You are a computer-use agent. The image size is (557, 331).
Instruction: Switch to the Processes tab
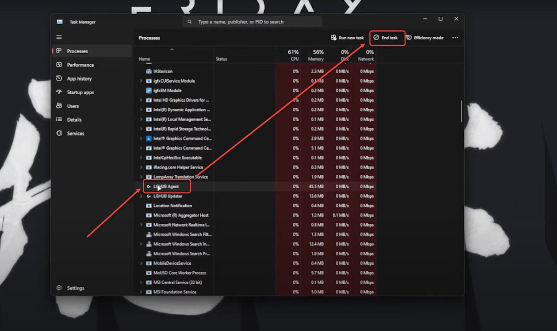coord(77,51)
